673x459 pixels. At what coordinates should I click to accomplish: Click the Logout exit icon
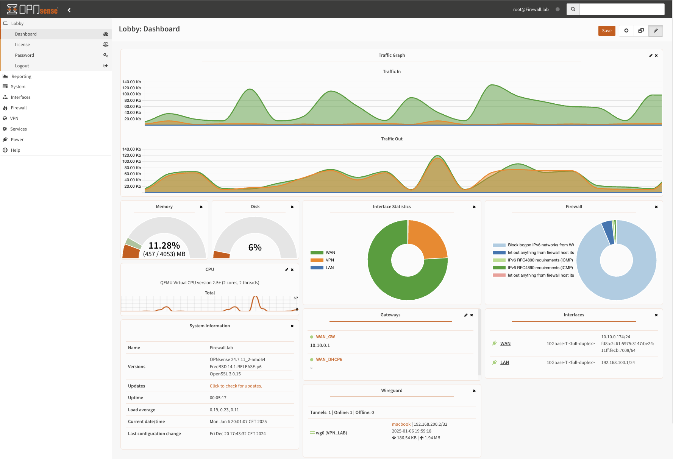pos(106,66)
